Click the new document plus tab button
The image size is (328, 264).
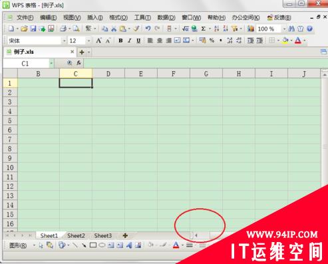click(x=82, y=52)
